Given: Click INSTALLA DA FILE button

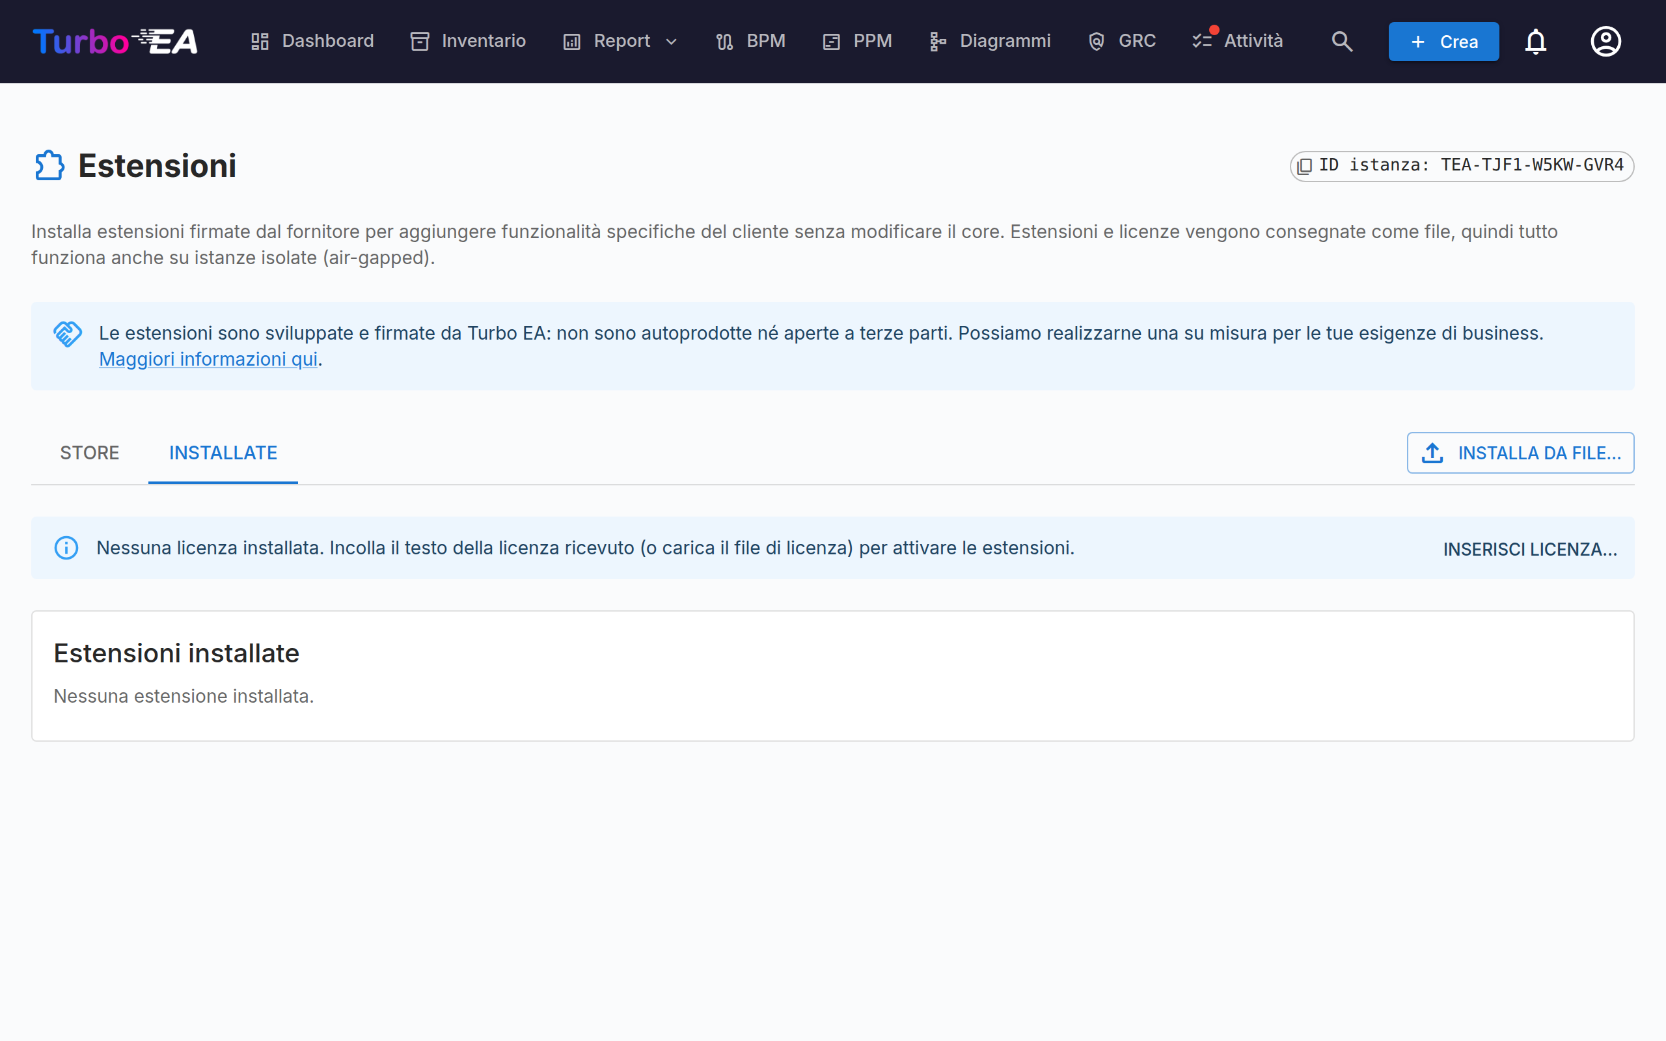Looking at the screenshot, I should tap(1521, 452).
